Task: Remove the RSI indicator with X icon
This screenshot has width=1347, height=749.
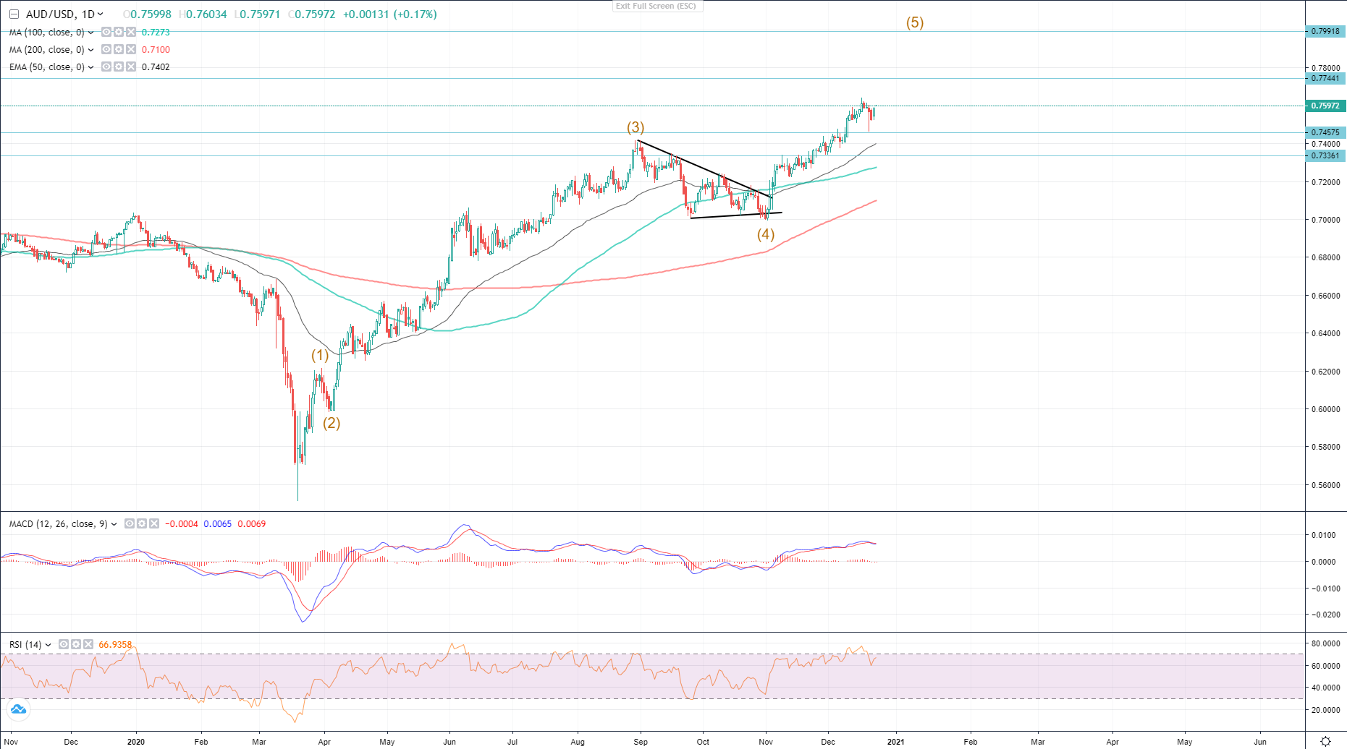Action: (88, 644)
